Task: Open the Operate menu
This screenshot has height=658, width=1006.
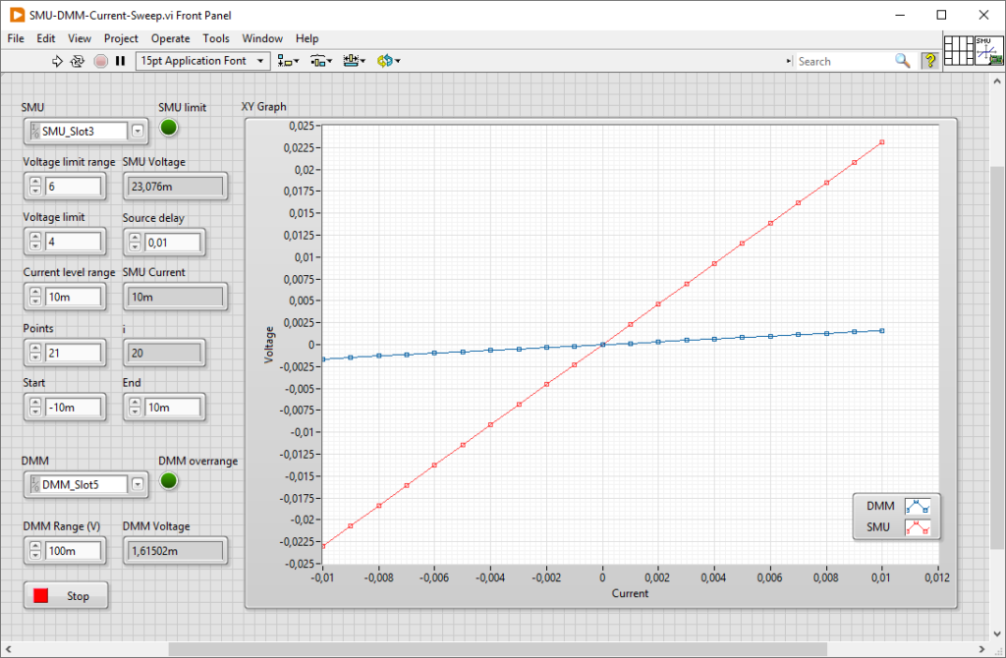Action: 170,38
